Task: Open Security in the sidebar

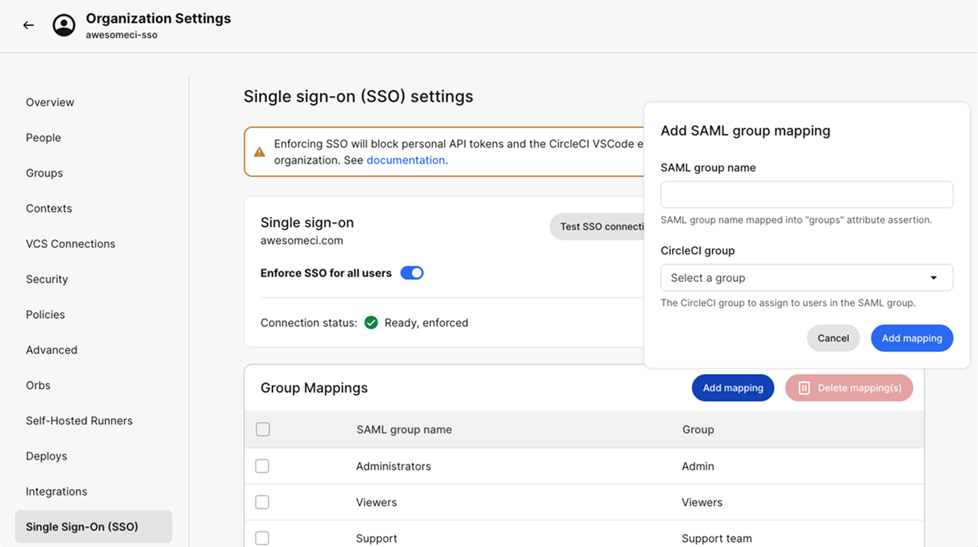Action: tap(47, 279)
